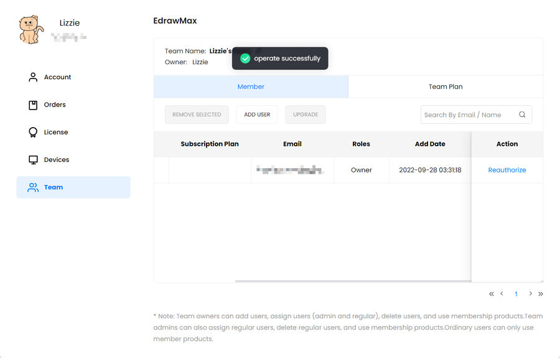
Task: Click the Account person icon in sidebar
Action: click(33, 77)
